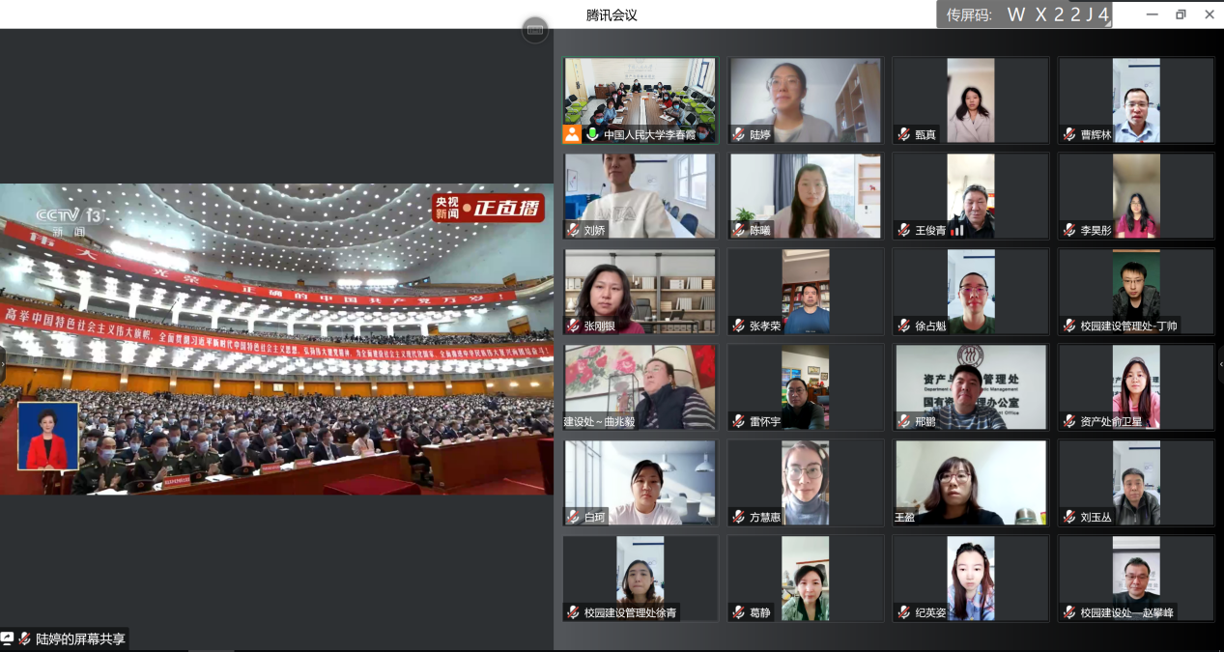Screen dimensions: 1224x652
Task: Click the muted microphone icon next to 雷怀宇
Action: [739, 421]
